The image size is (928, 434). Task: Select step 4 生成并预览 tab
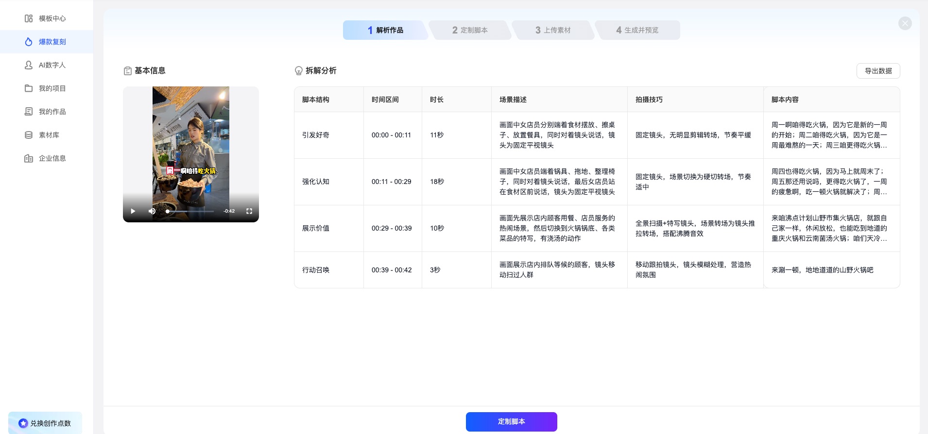(x=637, y=30)
